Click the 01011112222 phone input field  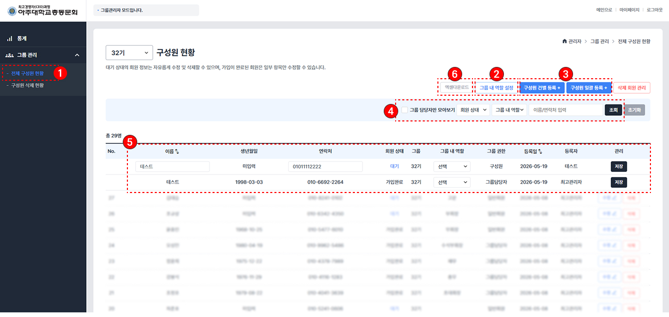325,167
